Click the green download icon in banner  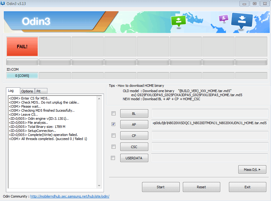coord(178,21)
